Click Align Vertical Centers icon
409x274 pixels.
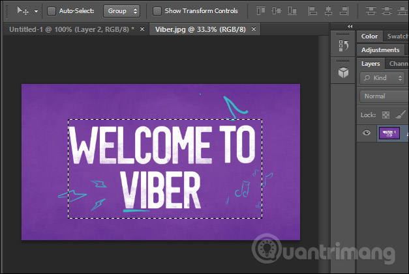[277, 11]
